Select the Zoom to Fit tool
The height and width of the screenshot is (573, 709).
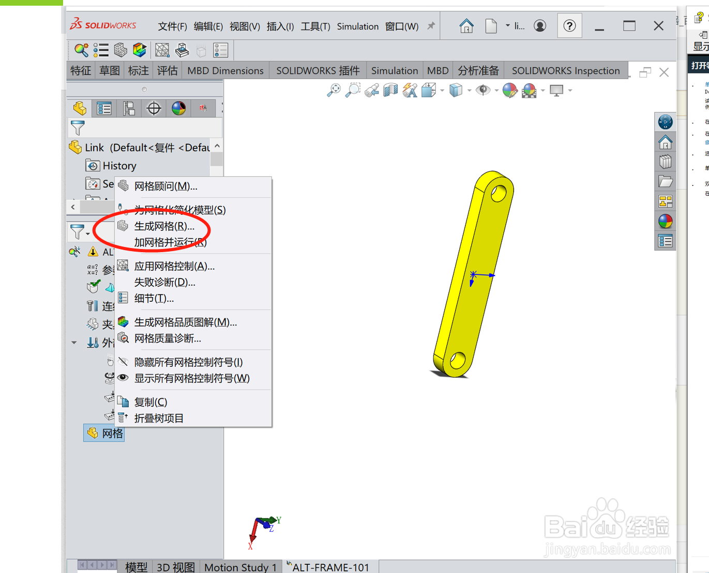(x=334, y=90)
